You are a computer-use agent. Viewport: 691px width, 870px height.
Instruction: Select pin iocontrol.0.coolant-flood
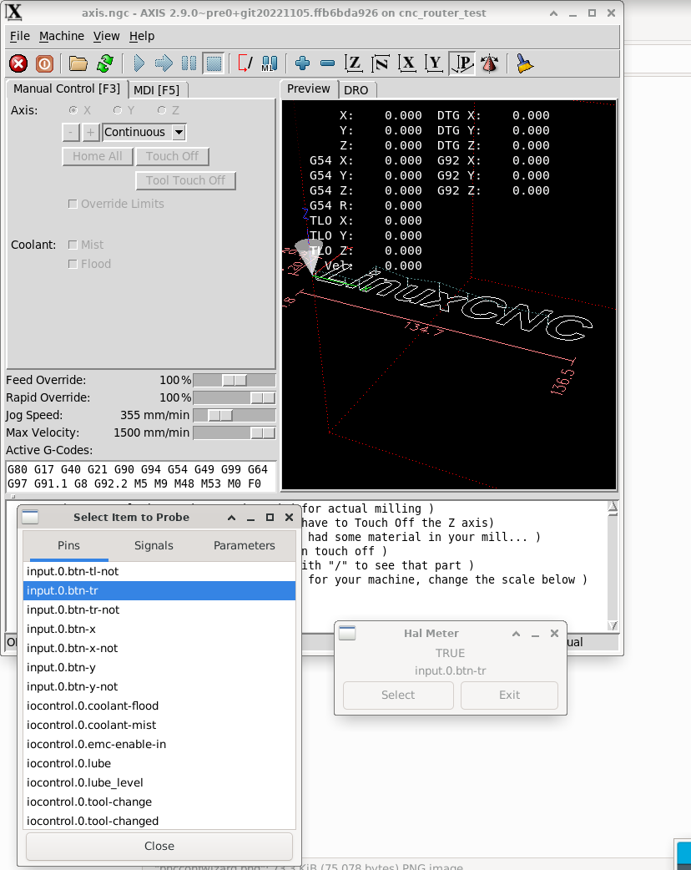(159, 706)
